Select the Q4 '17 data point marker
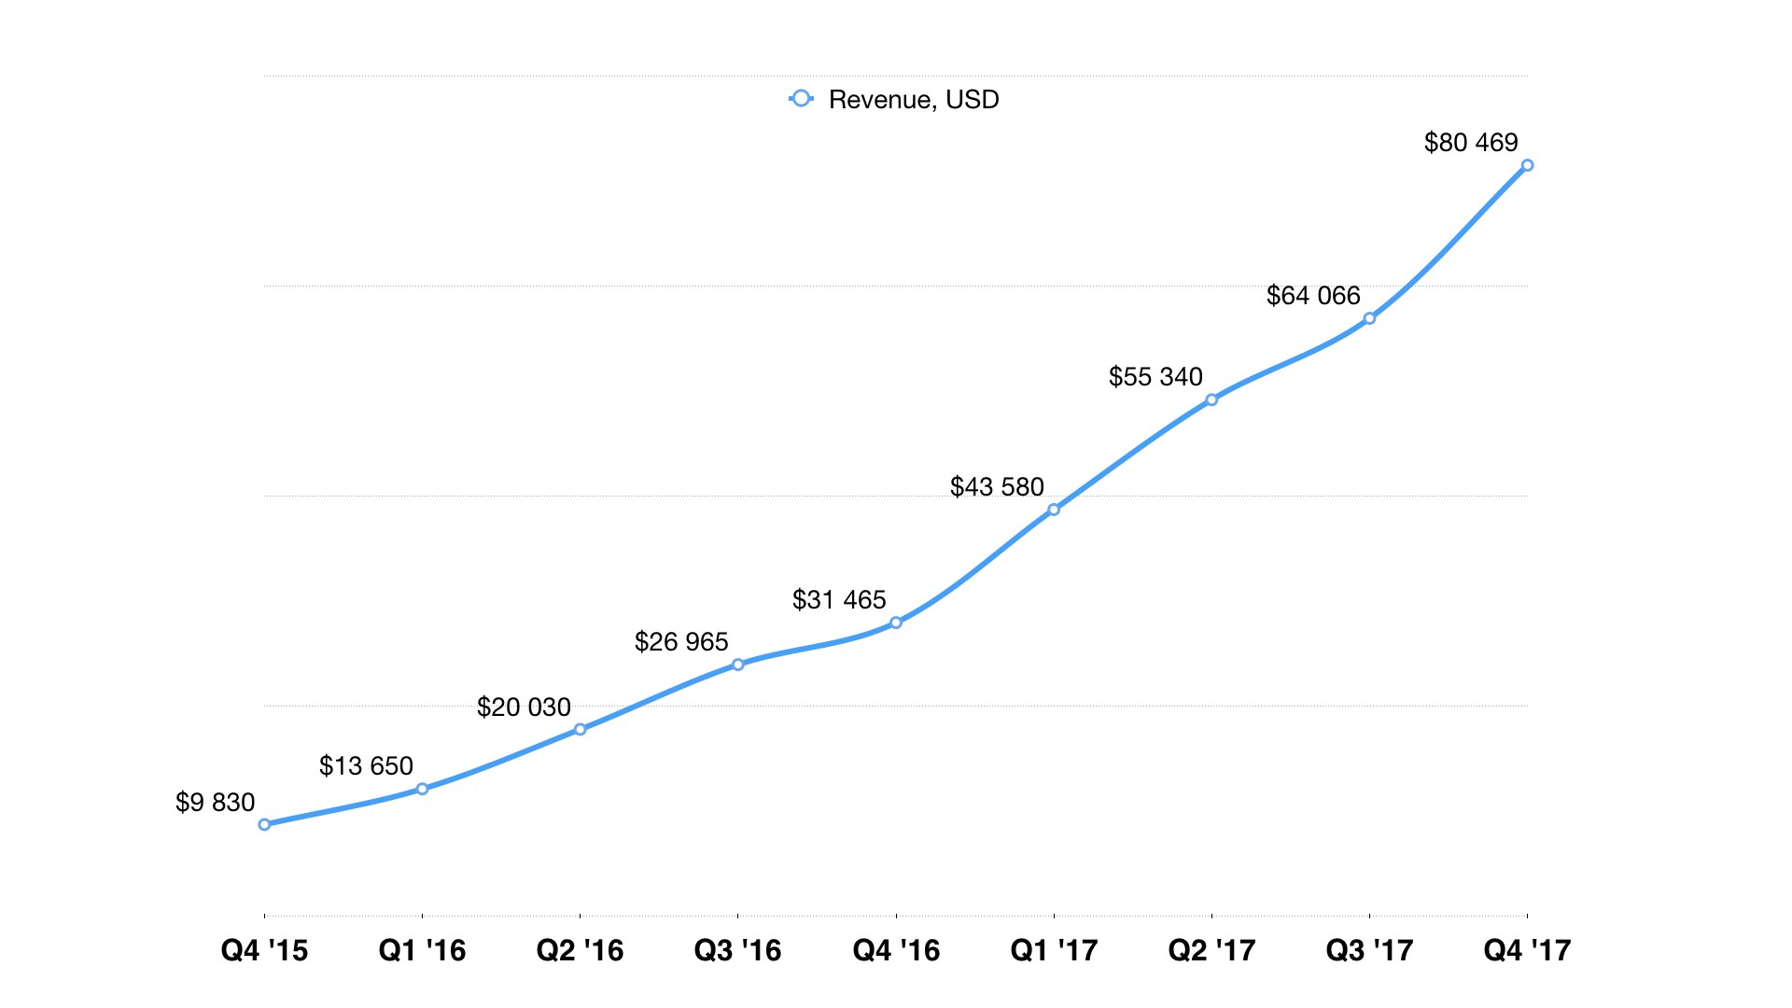The height and width of the screenshot is (1008, 1792). tap(1527, 165)
